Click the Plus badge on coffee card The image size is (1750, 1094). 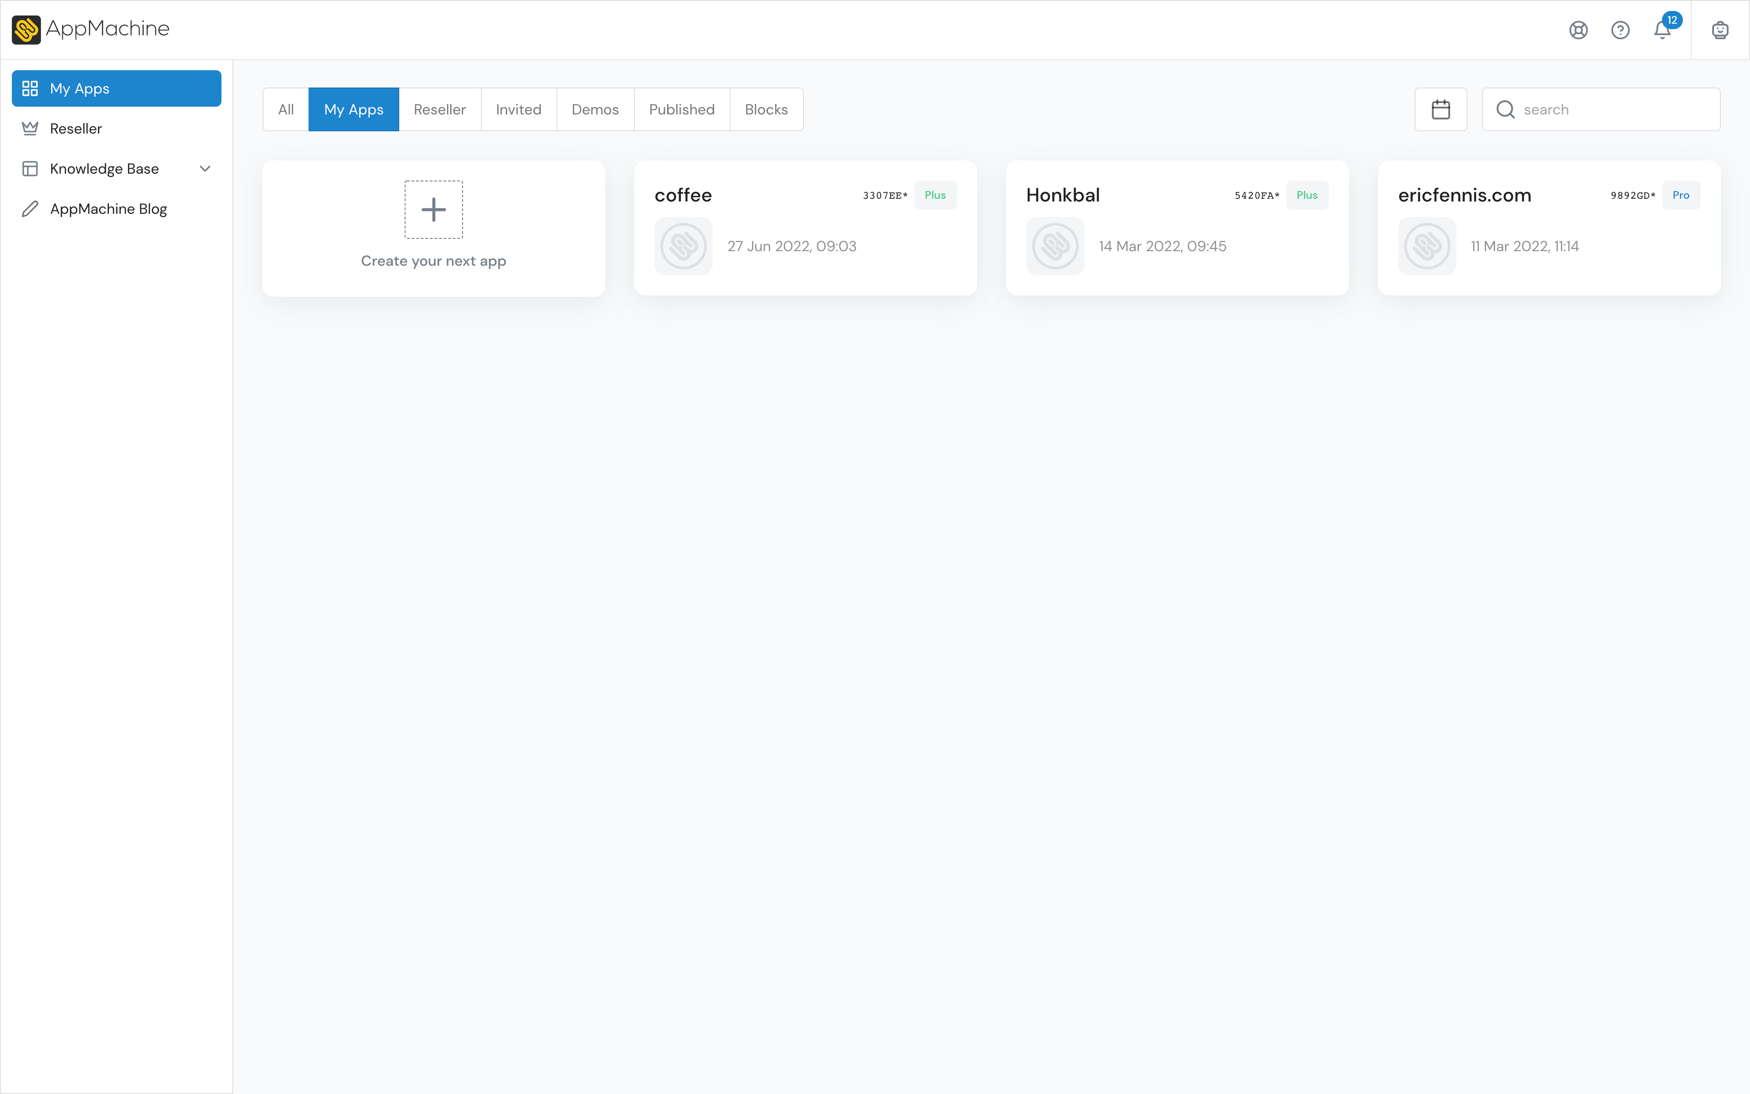pos(935,195)
